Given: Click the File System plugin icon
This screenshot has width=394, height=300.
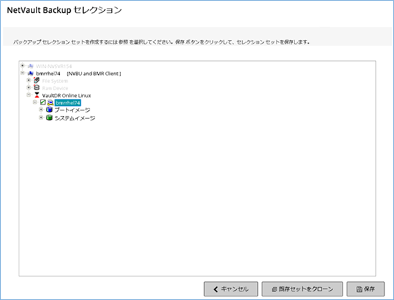Looking at the screenshot, I should 37,80.
